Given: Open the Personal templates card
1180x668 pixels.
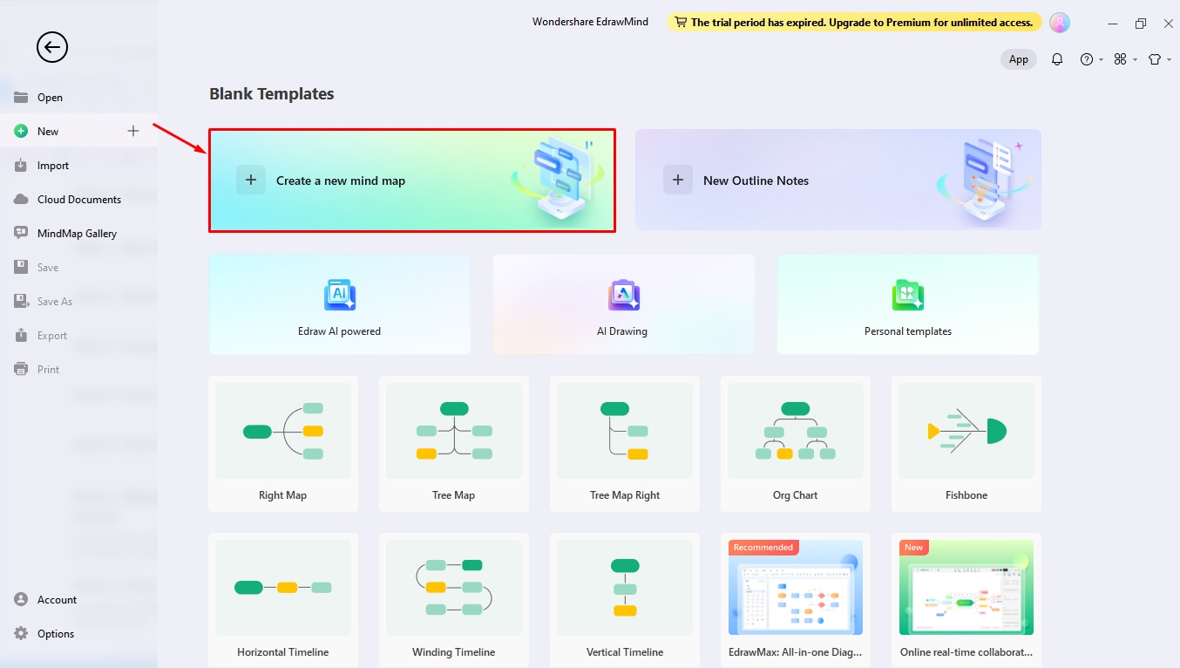Looking at the screenshot, I should pos(908,304).
